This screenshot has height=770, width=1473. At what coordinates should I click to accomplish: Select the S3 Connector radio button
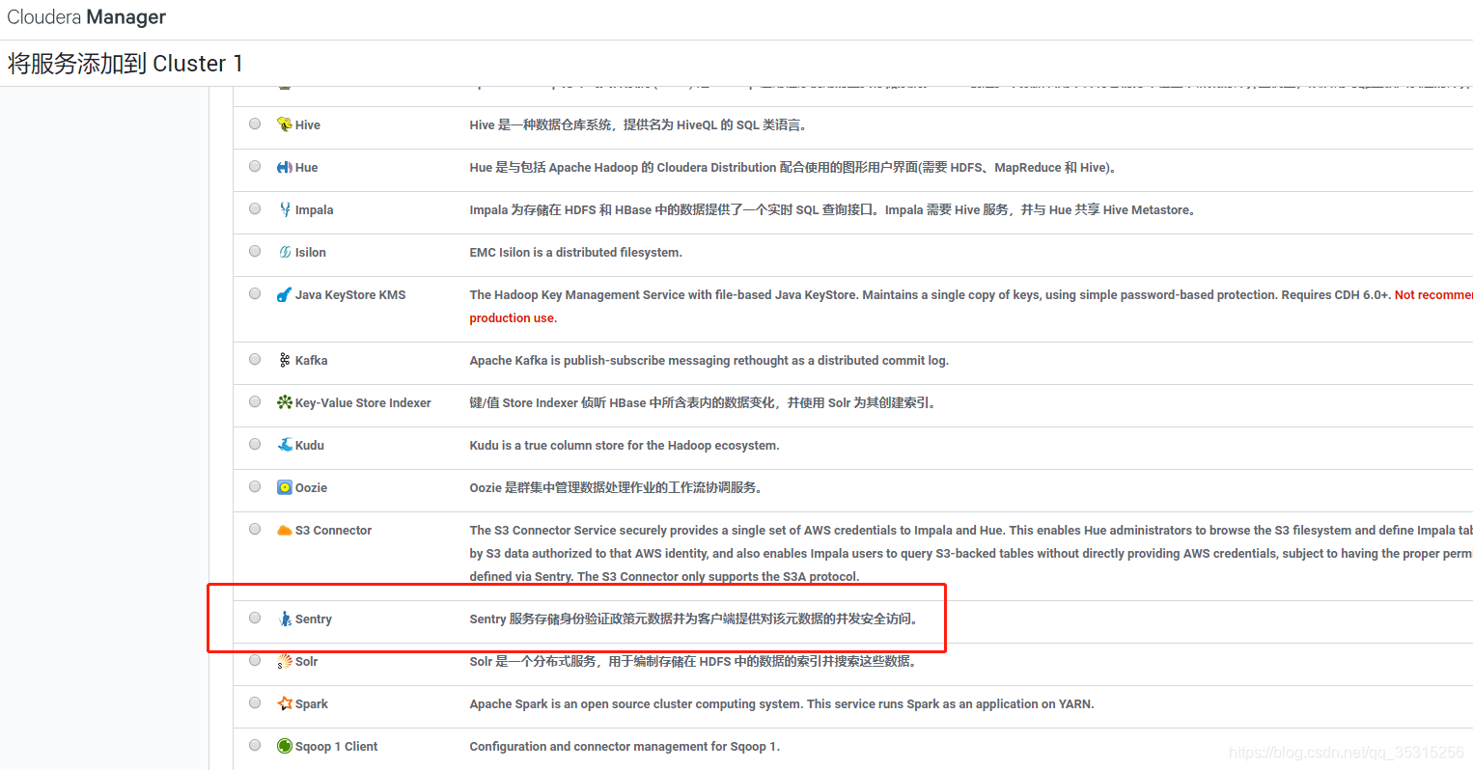click(x=255, y=529)
